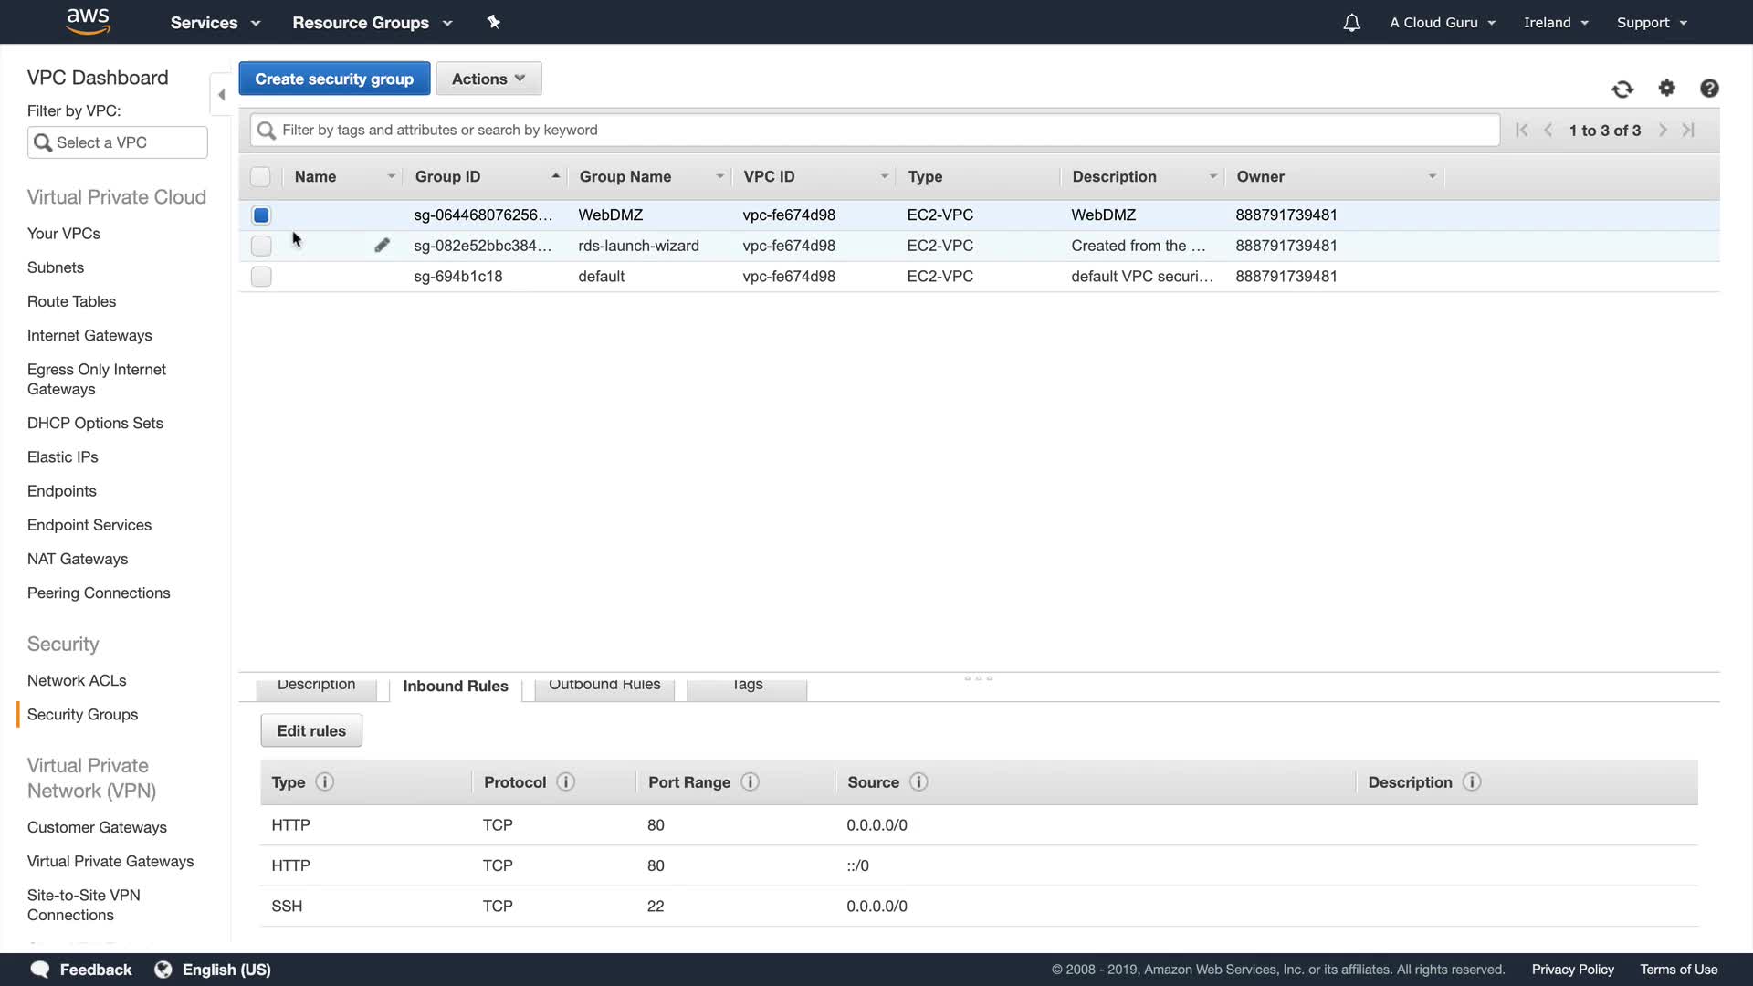Check the rds-launch-wizard row checkbox
The width and height of the screenshot is (1753, 986).
[261, 246]
